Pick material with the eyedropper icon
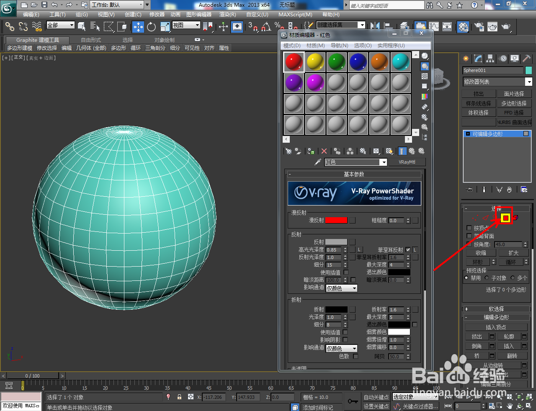Screen dimensions: 536x411 click(x=318, y=162)
